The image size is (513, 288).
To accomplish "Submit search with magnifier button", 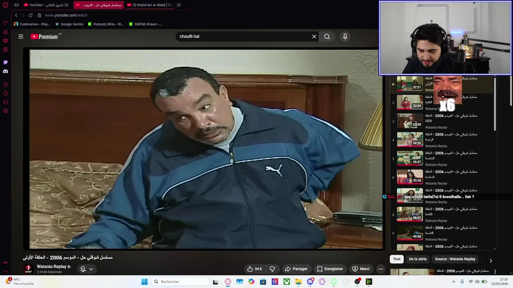I will point(327,36).
